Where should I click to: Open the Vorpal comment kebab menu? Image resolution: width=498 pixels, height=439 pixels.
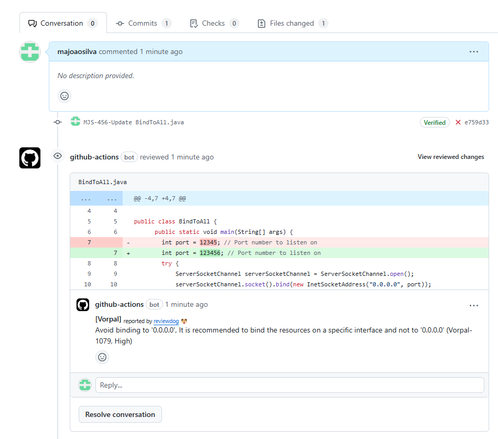coord(474,305)
